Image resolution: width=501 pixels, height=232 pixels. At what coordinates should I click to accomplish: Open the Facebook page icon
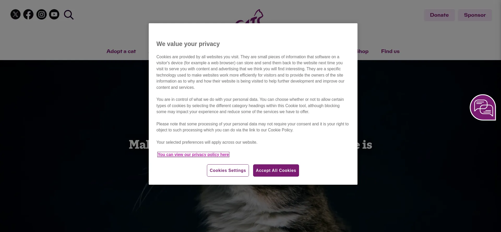click(x=28, y=14)
